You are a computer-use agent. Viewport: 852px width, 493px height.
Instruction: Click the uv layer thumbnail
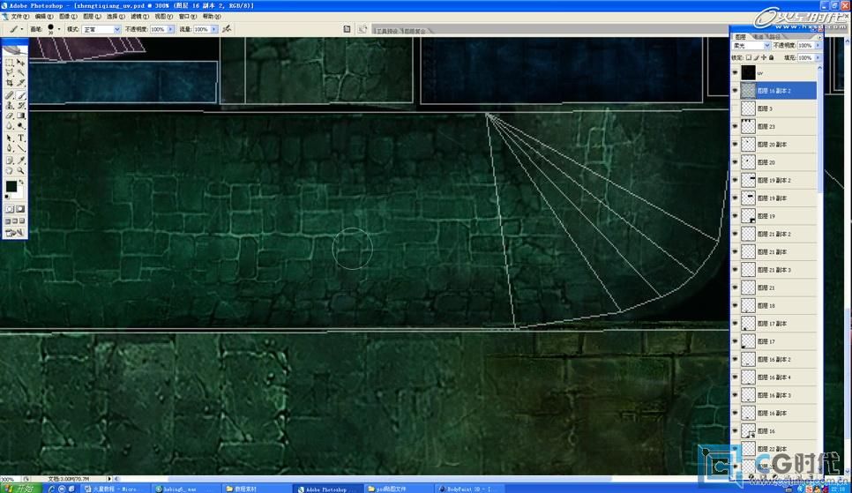click(748, 73)
